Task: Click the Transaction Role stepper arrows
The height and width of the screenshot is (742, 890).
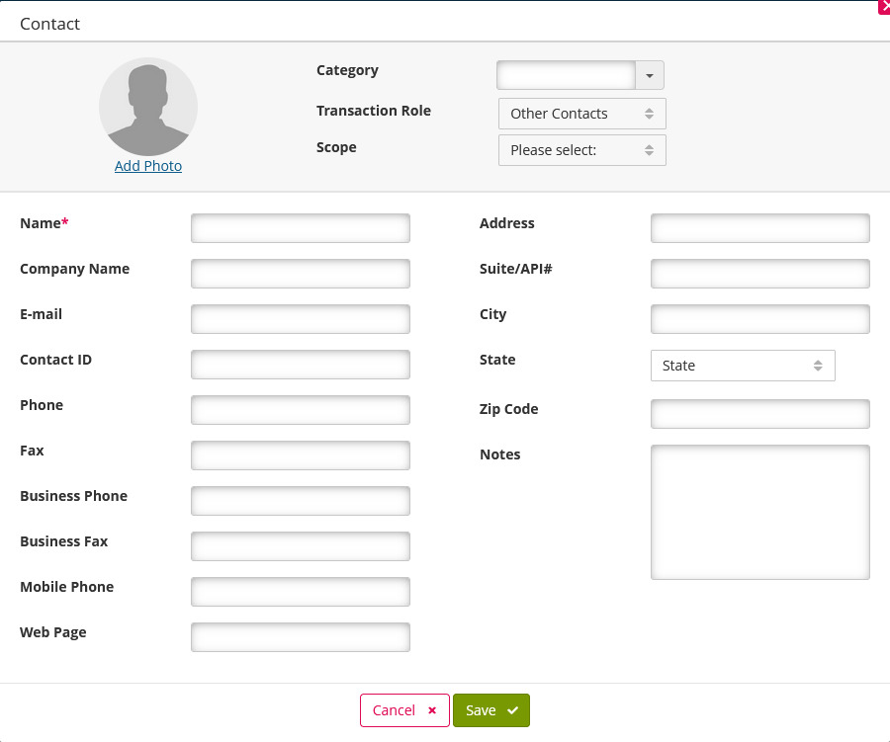Action: pyautogui.click(x=650, y=114)
